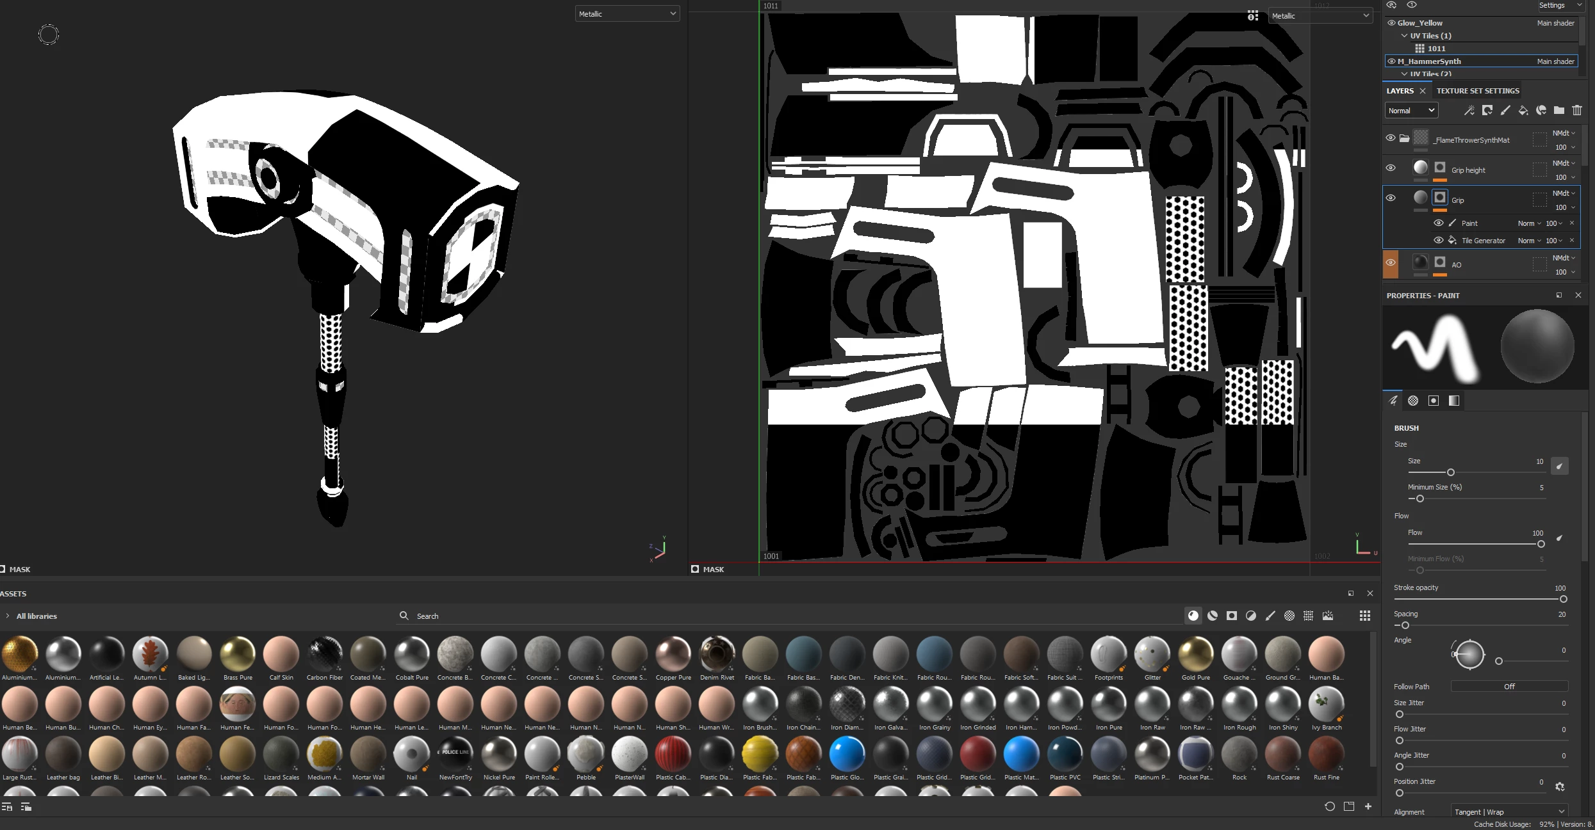
Task: Open the layer blend mode Normal dropdown
Action: [x=1411, y=111]
